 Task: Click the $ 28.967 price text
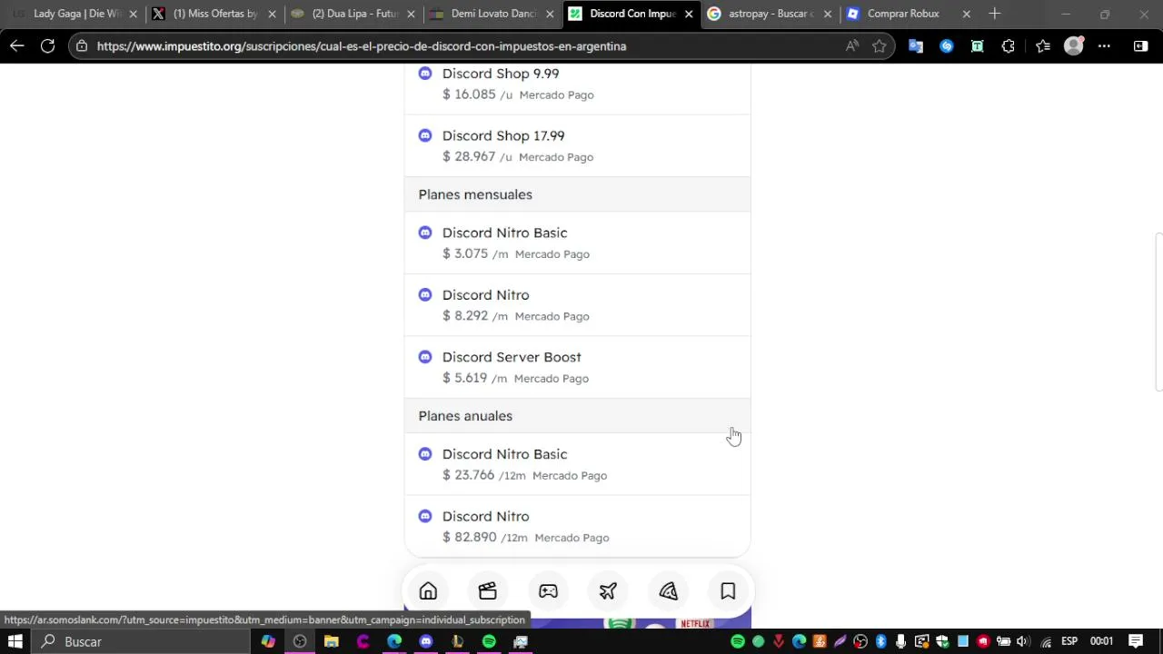[469, 156]
